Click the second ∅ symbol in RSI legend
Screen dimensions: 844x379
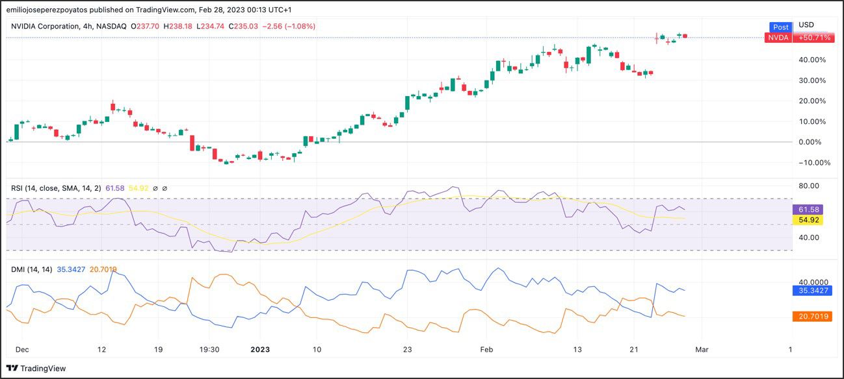pos(165,188)
